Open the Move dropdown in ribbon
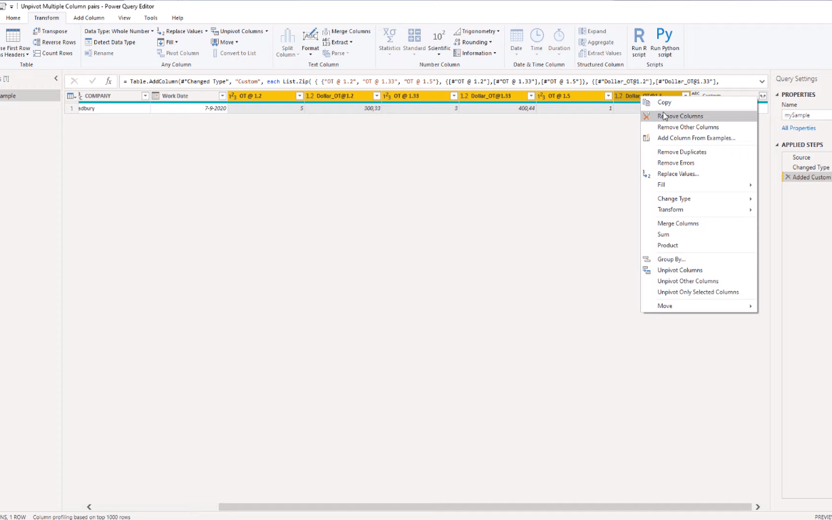832x520 pixels. tap(224, 42)
